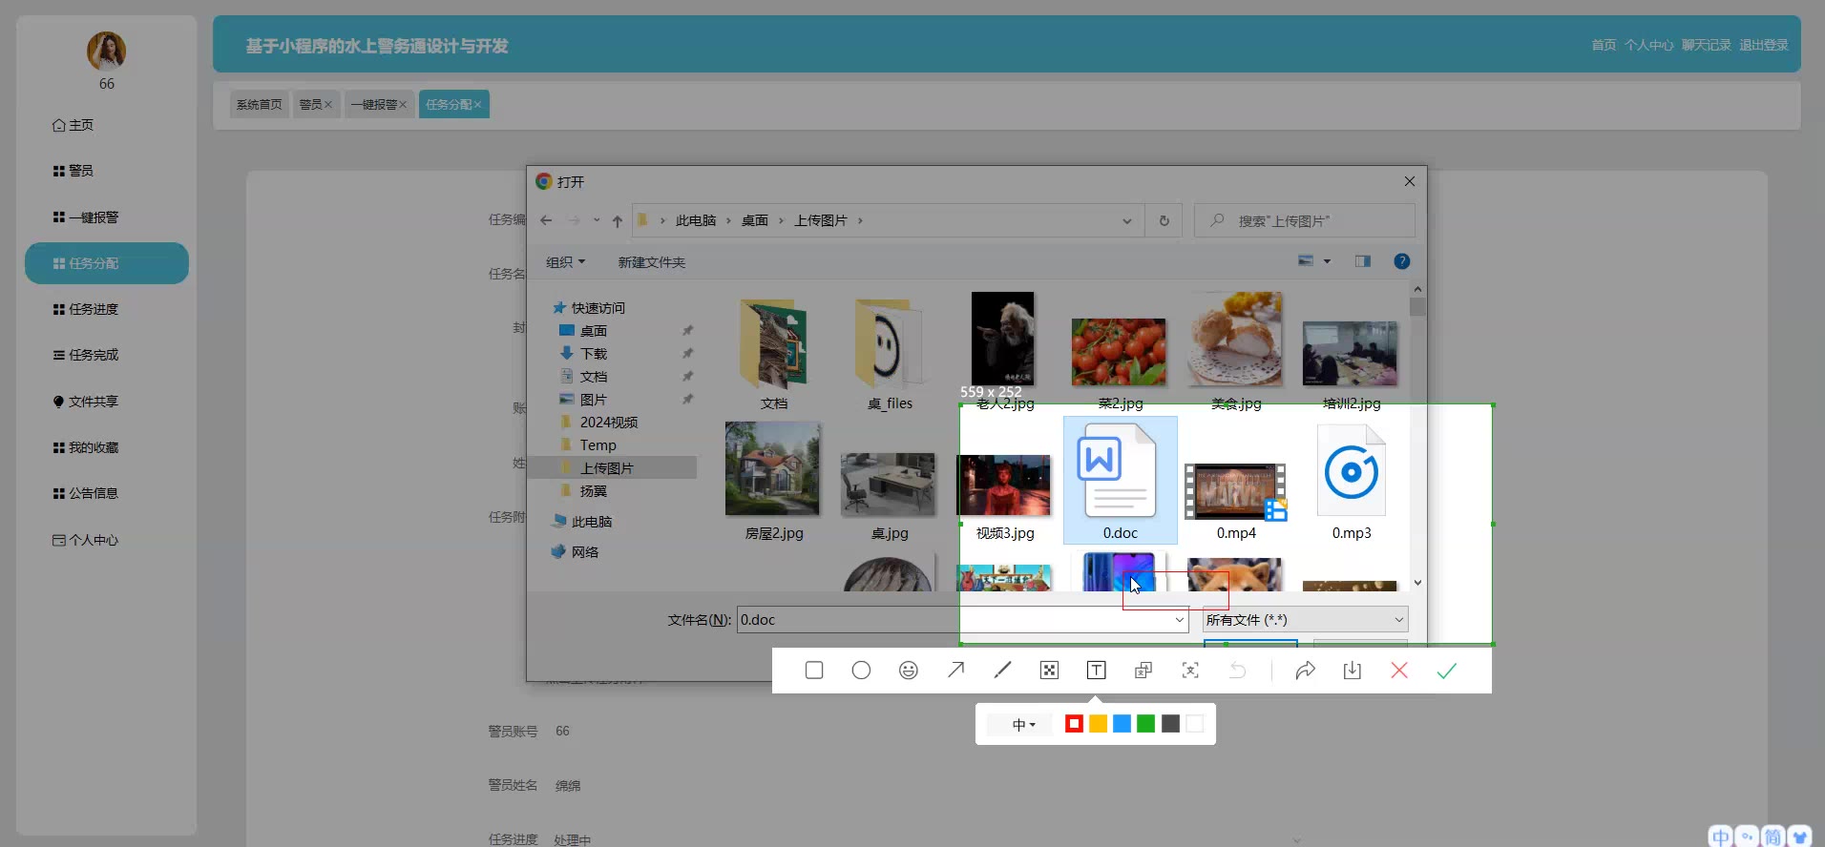Click the share screenshot arrow icon
The height and width of the screenshot is (847, 1825).
[x=1305, y=671]
